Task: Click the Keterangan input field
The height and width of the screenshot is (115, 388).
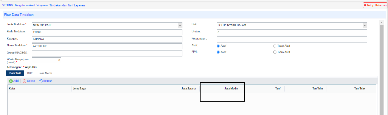Action: point(292,39)
